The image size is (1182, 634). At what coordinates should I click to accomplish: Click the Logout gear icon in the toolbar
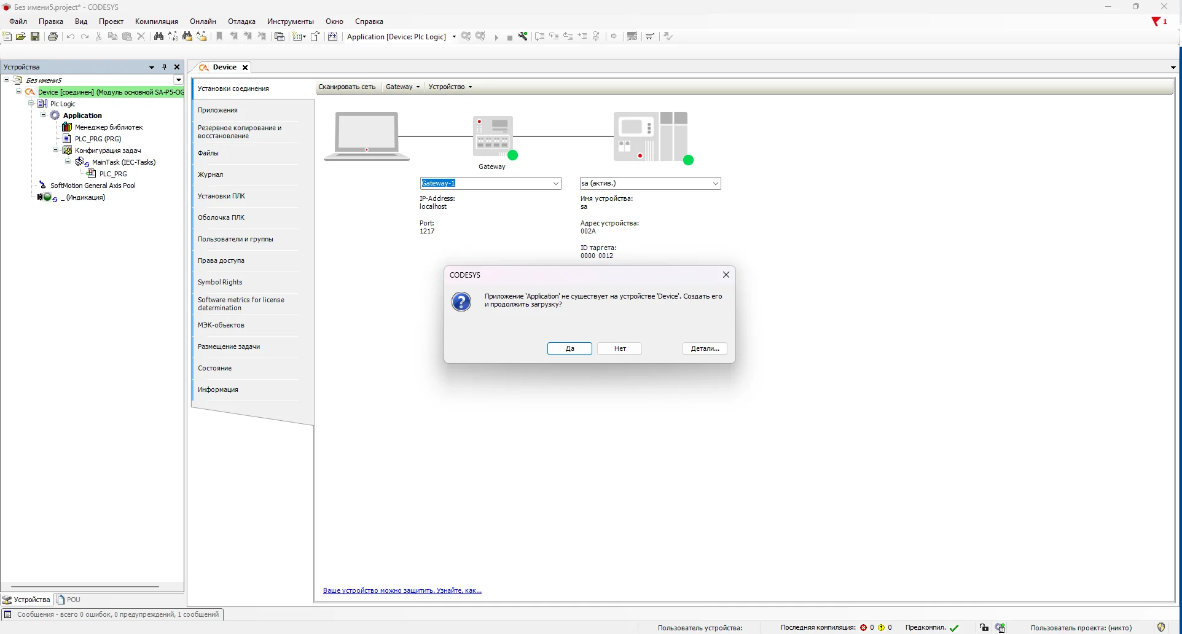[x=480, y=37]
